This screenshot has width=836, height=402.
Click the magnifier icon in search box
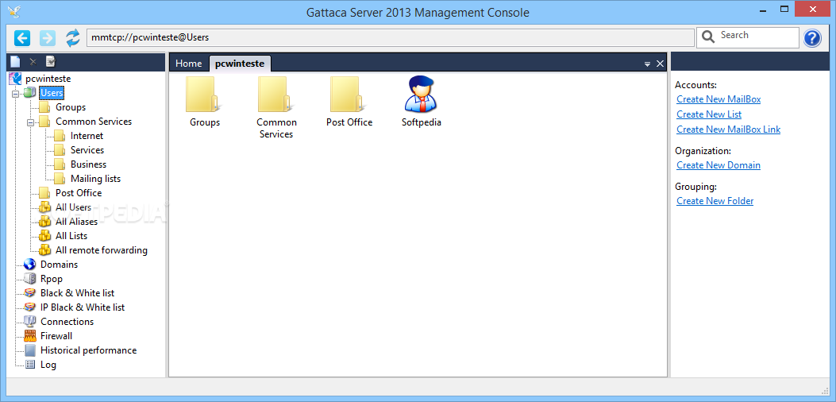tap(708, 37)
